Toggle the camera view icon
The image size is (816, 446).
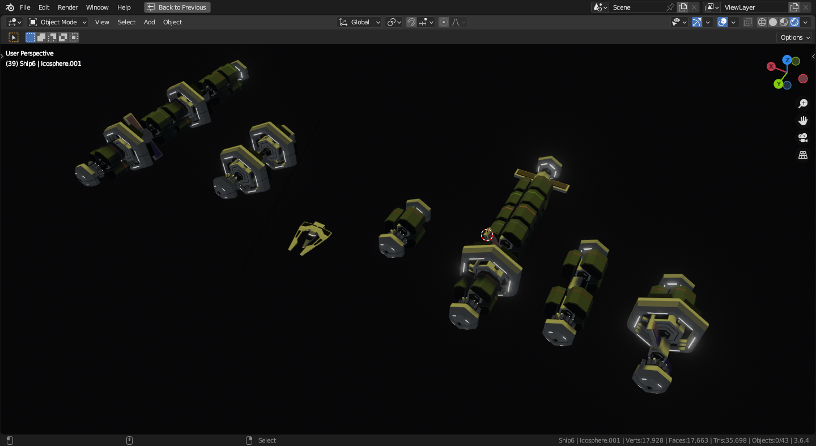pos(803,138)
